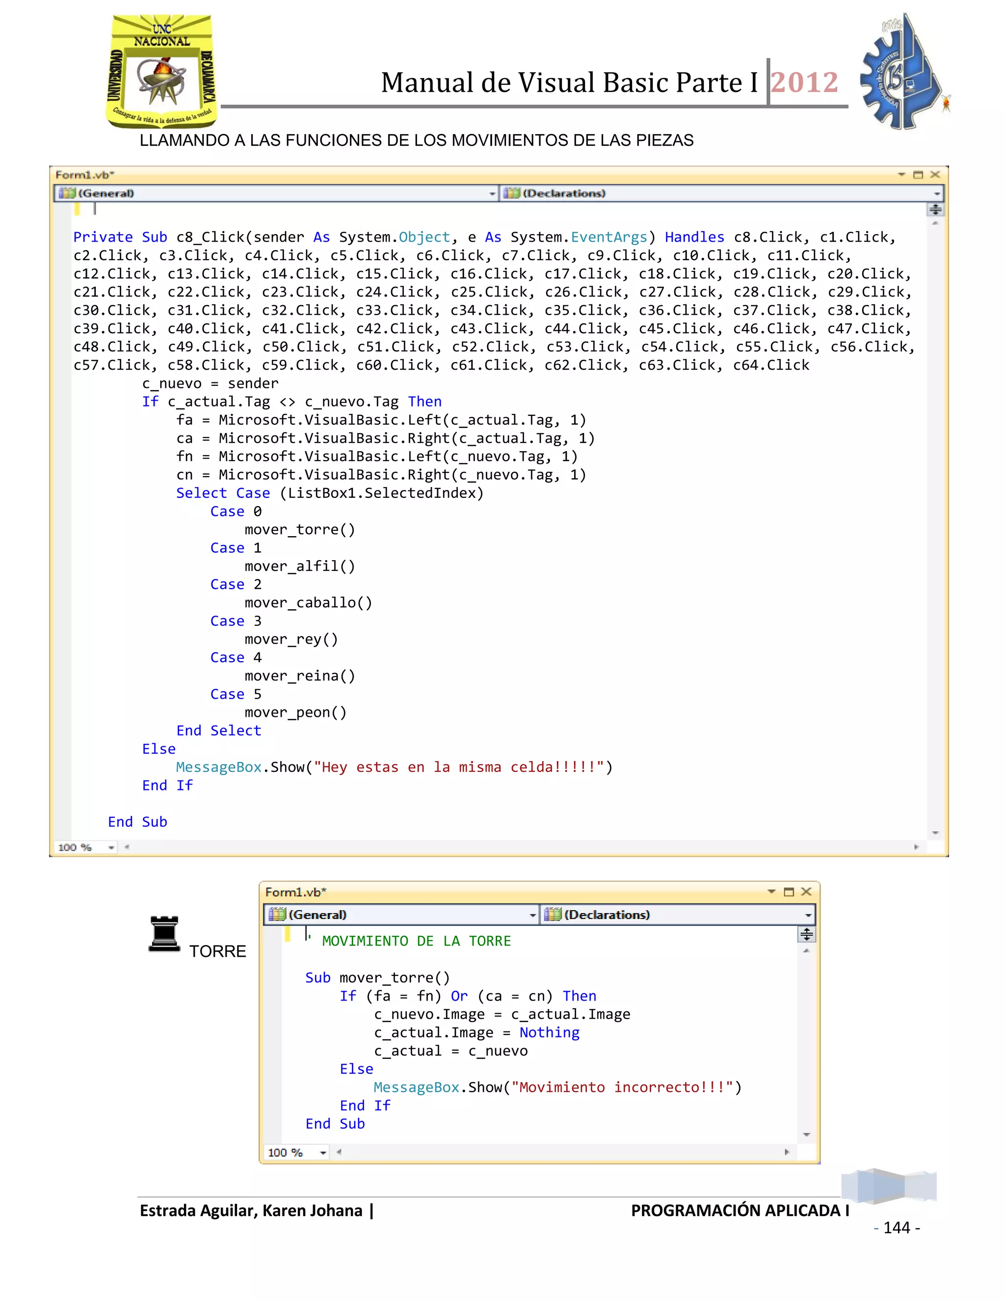Click the 'Manual de Visual Basic Parte I' page title
The width and height of the screenshot is (1005, 1301).
pyautogui.click(x=570, y=82)
